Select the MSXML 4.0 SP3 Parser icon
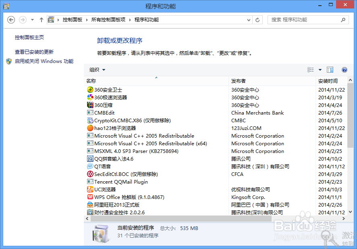This screenshot has width=357, height=249. click(x=90, y=151)
